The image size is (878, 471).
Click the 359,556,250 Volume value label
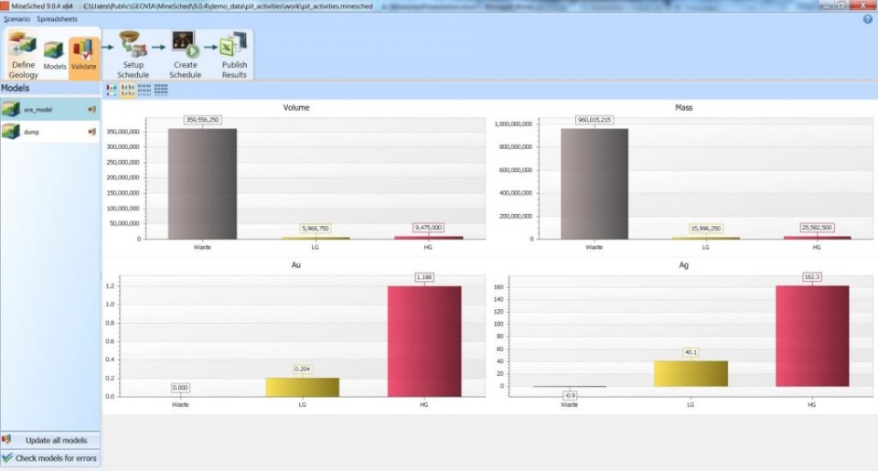click(x=202, y=120)
